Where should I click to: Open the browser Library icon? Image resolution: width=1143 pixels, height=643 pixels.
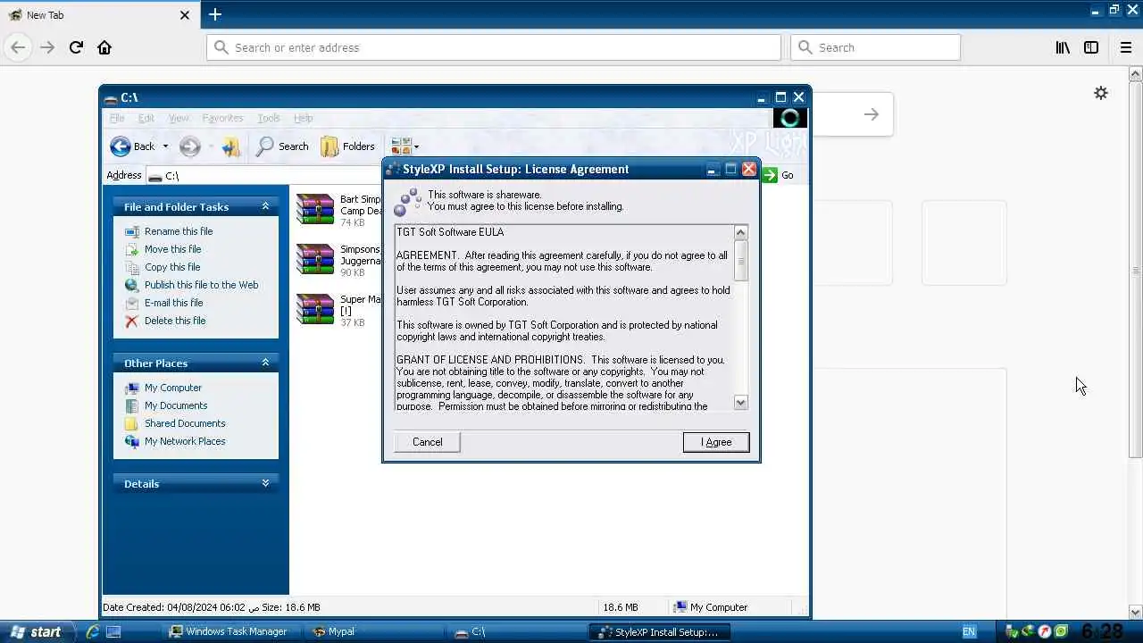1063,47
